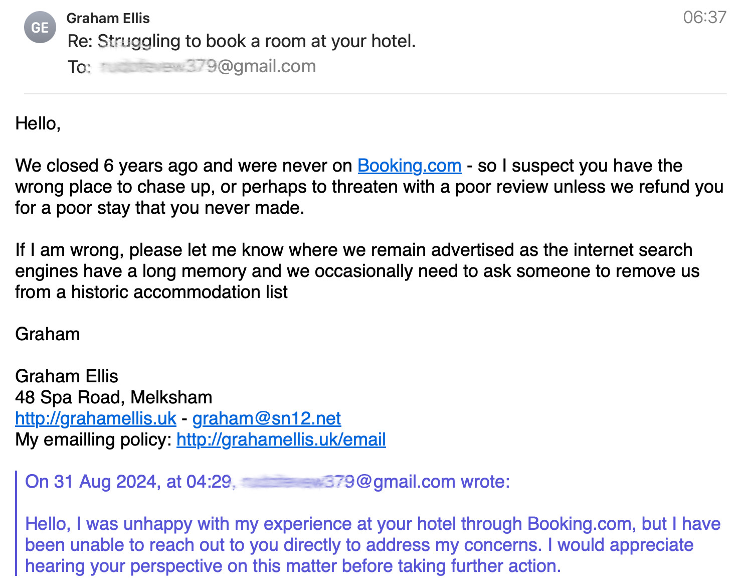Screen dimensions: 744x587
Task: Select the sender name Graham Ellis in header
Action: click(x=108, y=18)
